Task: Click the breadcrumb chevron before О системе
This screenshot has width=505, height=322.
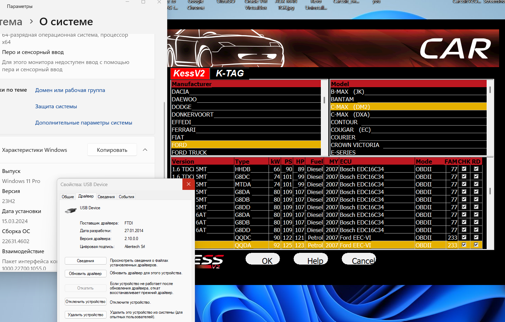Action: [x=31, y=21]
